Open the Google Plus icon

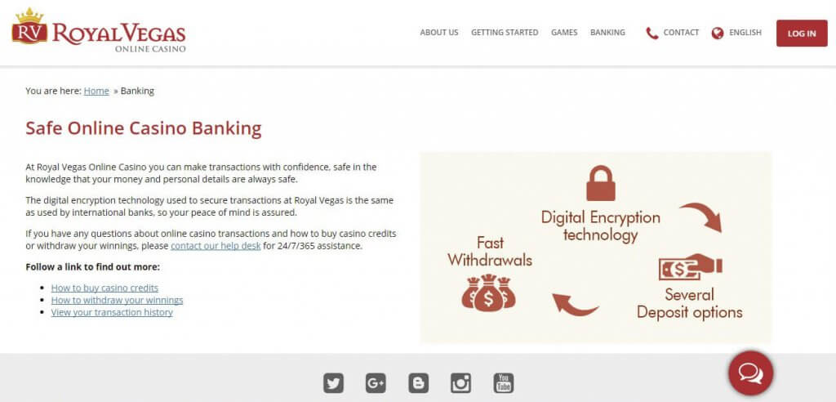click(x=376, y=383)
